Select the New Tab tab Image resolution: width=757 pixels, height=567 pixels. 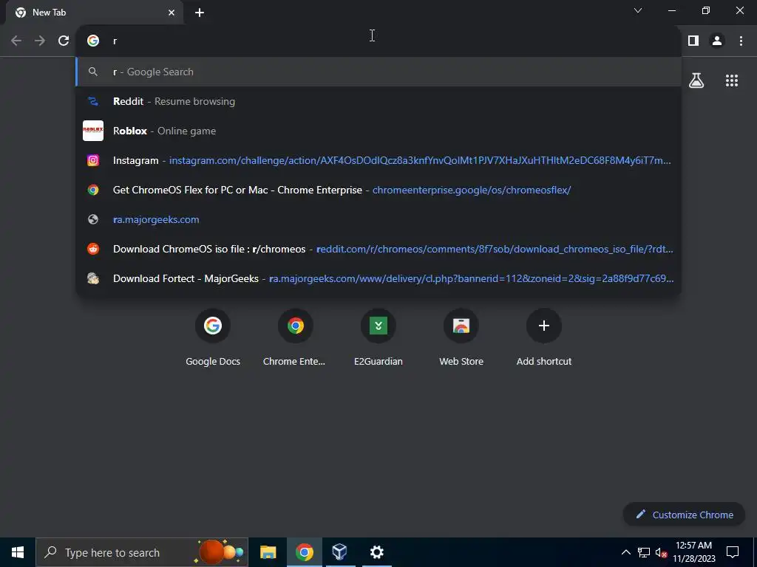click(95, 13)
